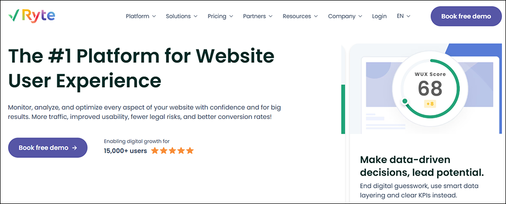Click the five-star rating icons
Image resolution: width=506 pixels, height=204 pixels.
click(x=172, y=150)
